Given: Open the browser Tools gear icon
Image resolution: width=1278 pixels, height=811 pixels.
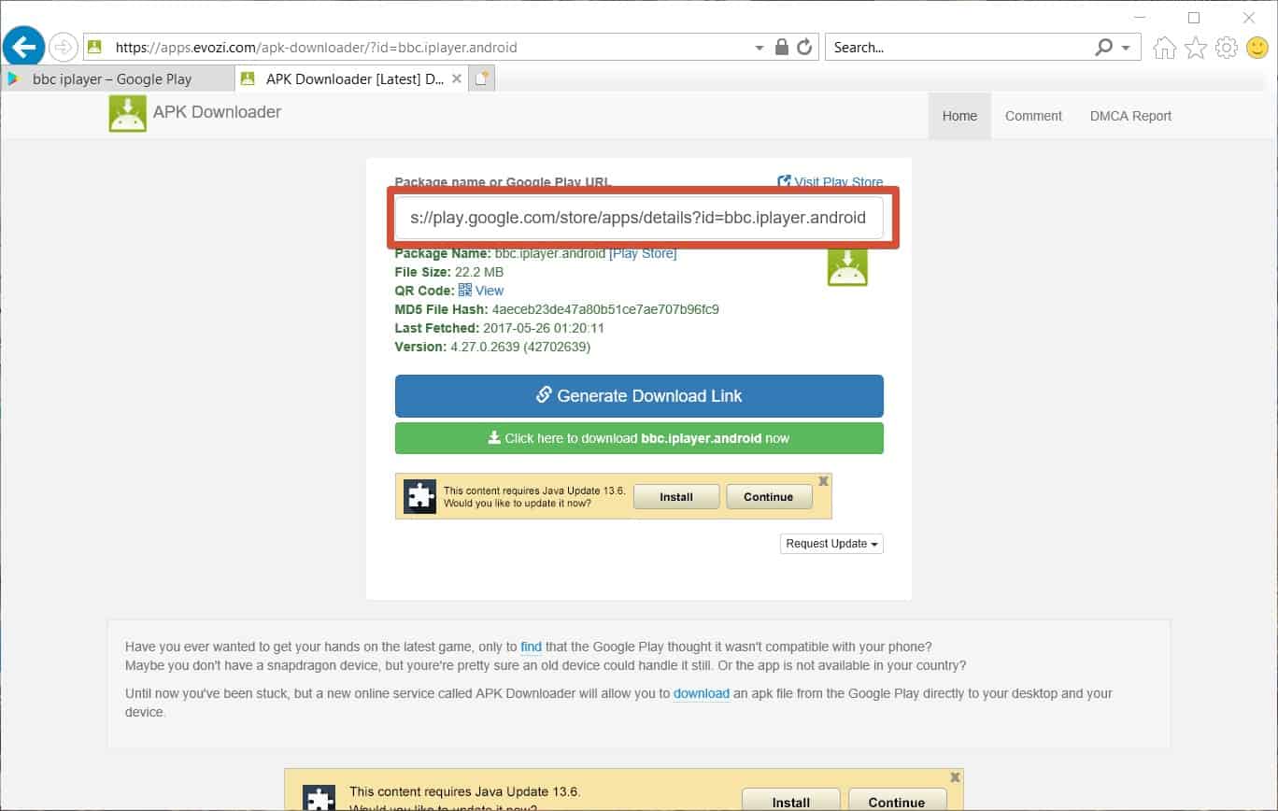Looking at the screenshot, I should [x=1227, y=48].
